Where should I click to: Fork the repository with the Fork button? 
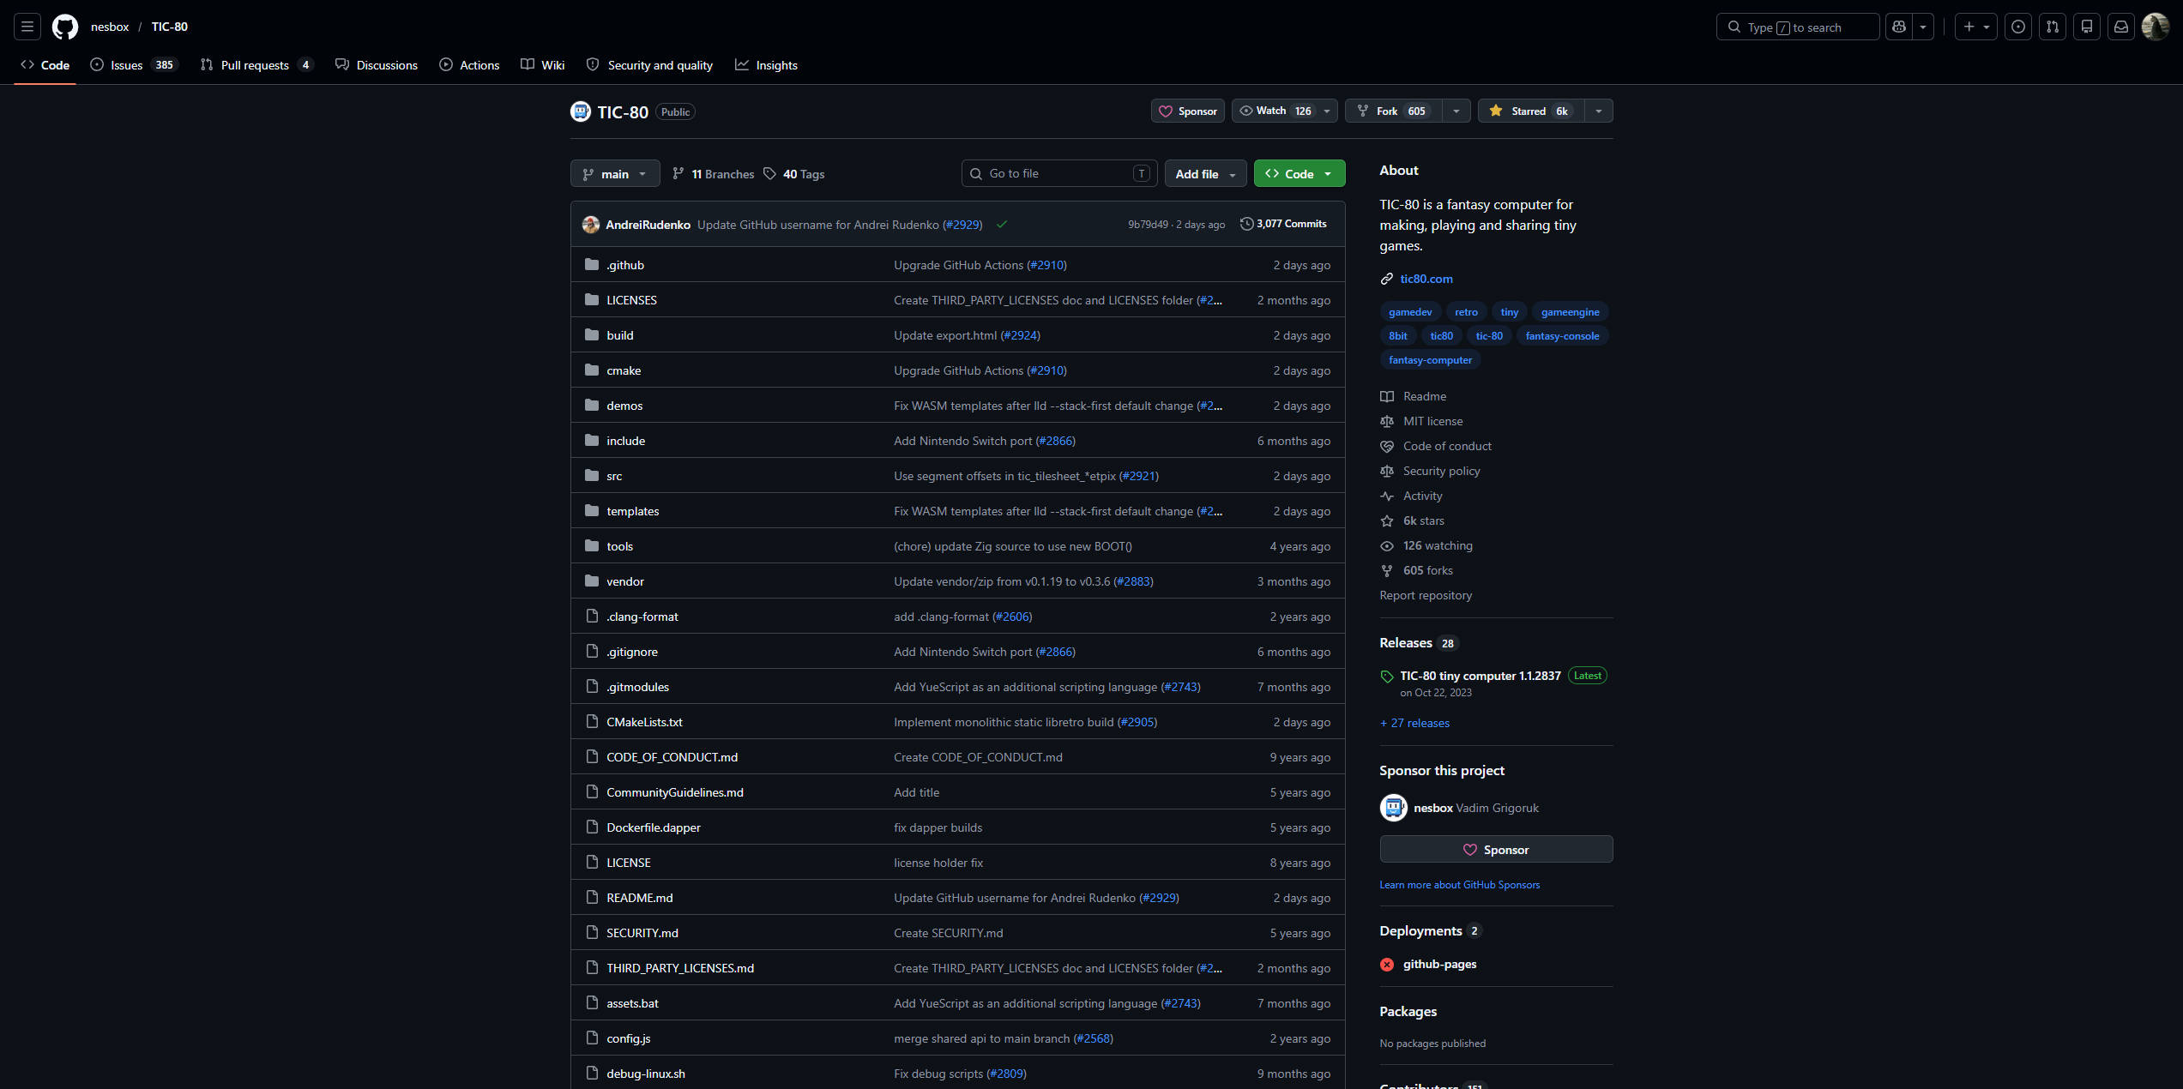pos(1394,111)
